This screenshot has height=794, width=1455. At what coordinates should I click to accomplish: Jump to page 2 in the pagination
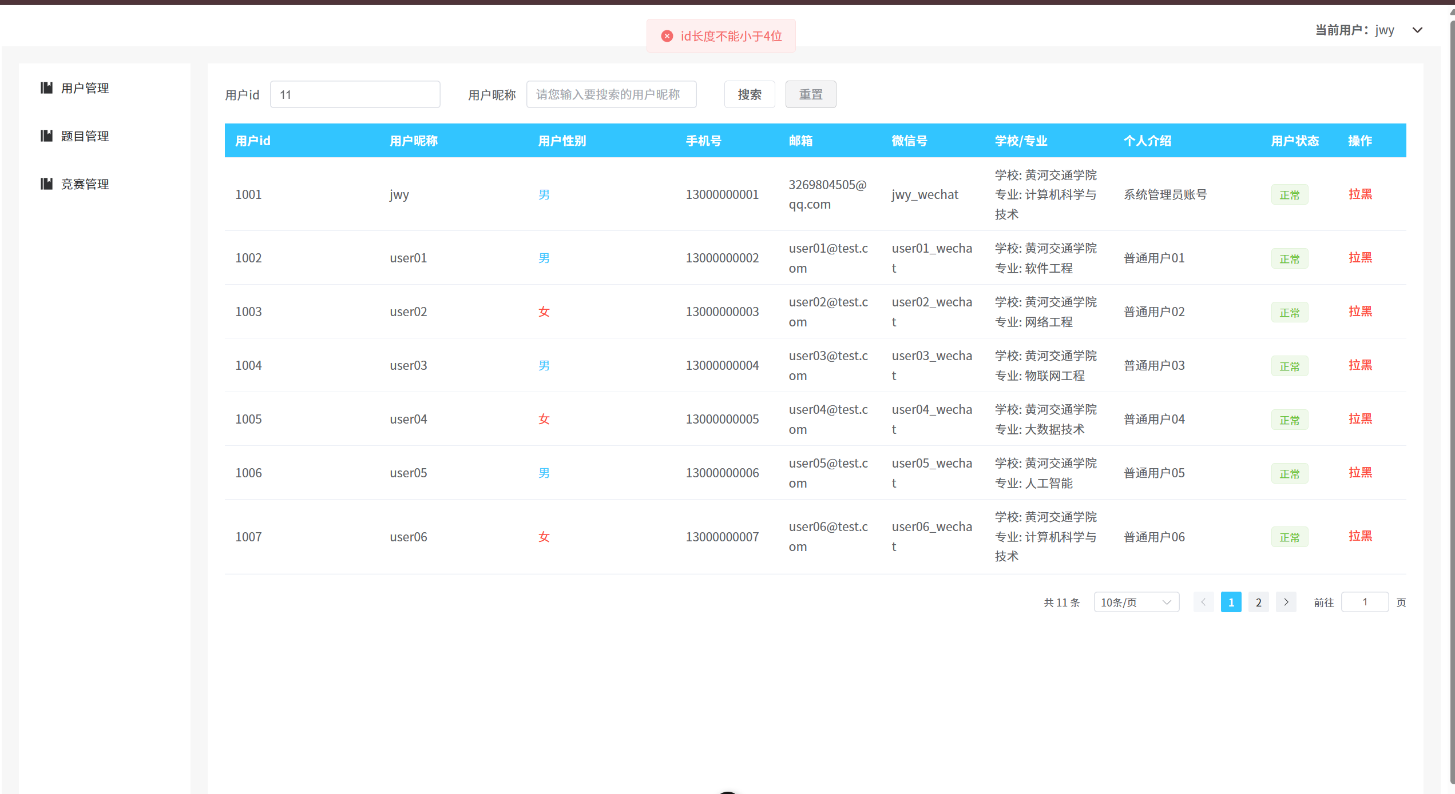click(1258, 602)
